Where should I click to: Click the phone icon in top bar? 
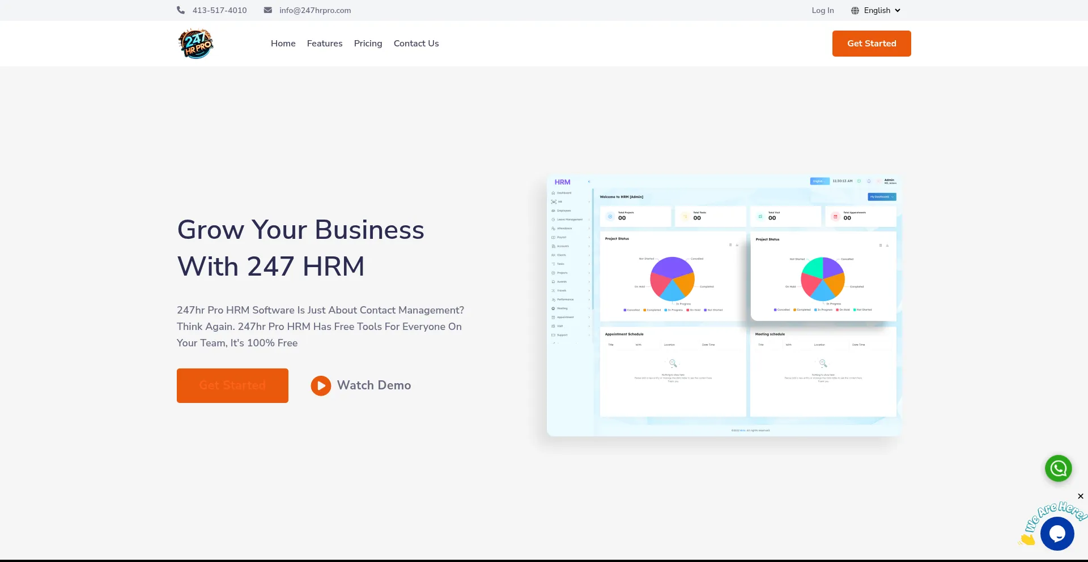181,10
